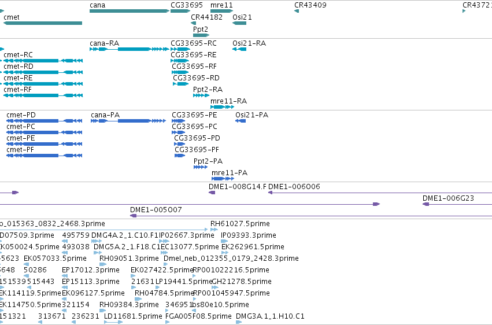
Task: Click the mre11 gene label
Action: [221, 5]
